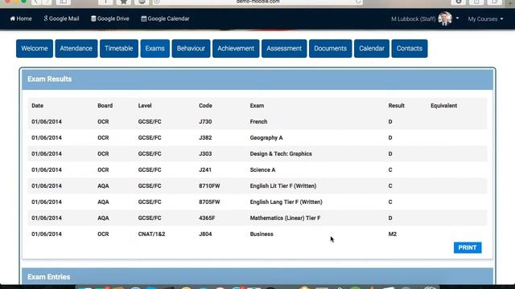Open the Contacts tab
This screenshot has height=289, width=515.
pos(410,48)
